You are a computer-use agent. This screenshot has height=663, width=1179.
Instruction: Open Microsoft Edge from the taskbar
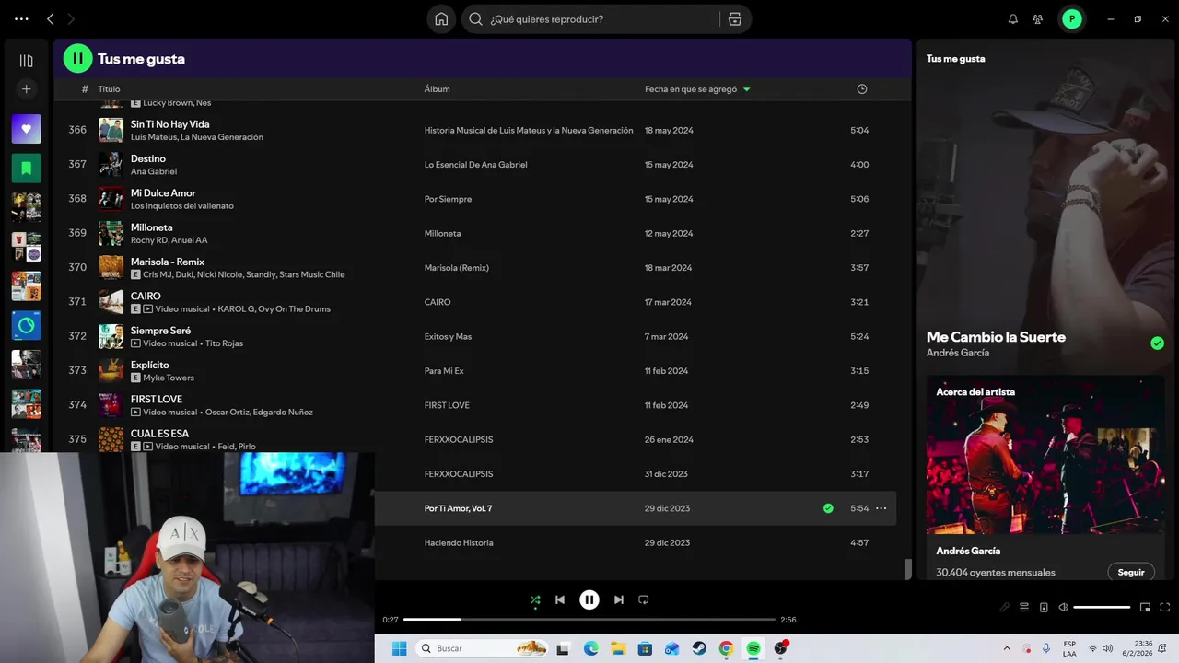click(x=590, y=648)
